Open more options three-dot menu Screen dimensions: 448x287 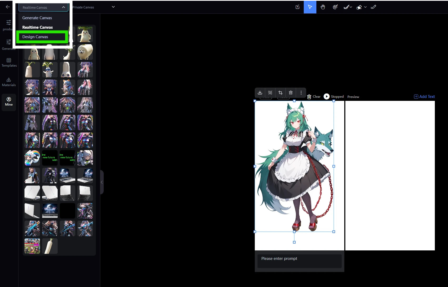click(301, 93)
